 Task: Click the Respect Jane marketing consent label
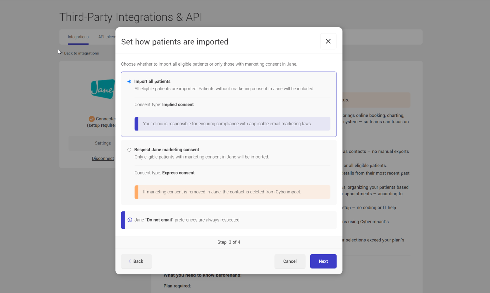click(167, 150)
